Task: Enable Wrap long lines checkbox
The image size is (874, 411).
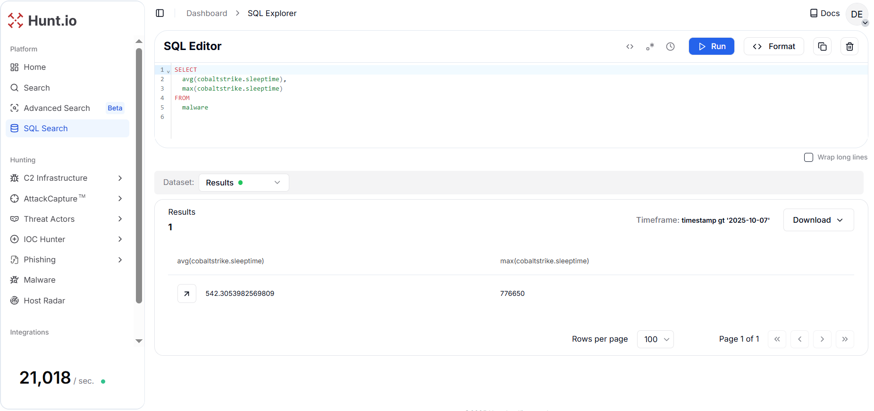Action: pos(808,157)
